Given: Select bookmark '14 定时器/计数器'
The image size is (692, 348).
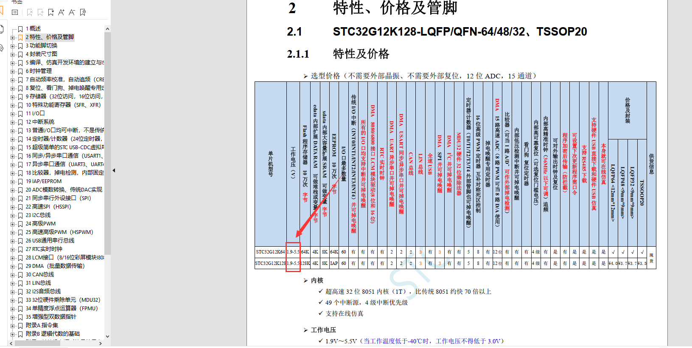Looking at the screenshot, I should coord(64,139).
